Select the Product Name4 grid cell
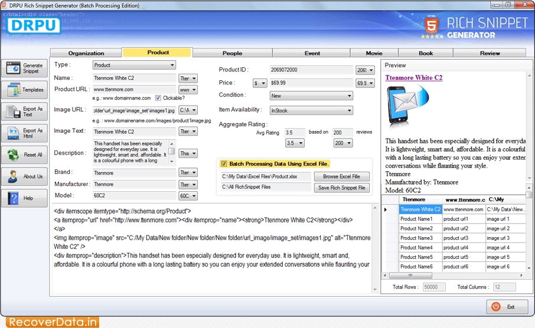535x328 pixels. (420, 248)
